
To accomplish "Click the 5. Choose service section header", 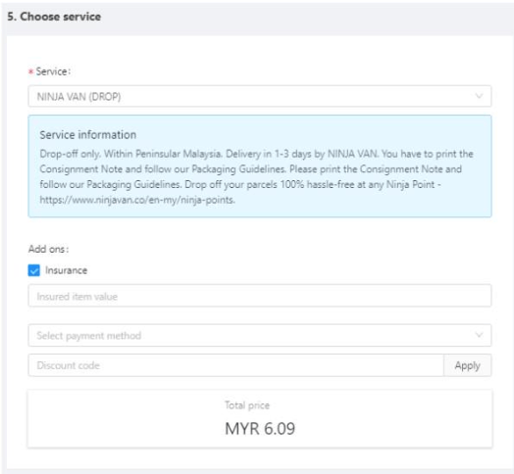I will coord(54,17).
